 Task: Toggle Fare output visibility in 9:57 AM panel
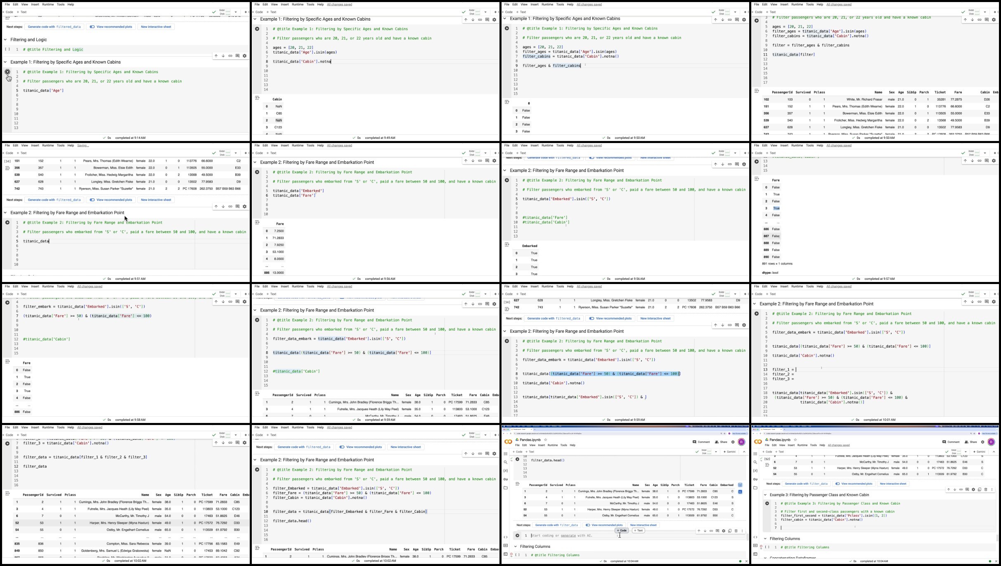click(x=756, y=179)
